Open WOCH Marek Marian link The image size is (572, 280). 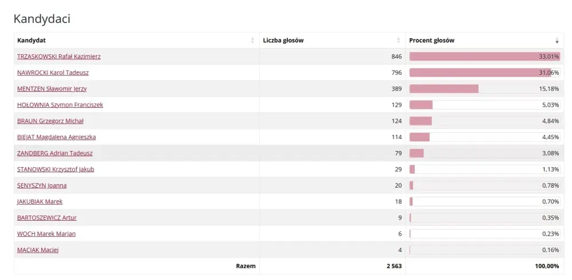click(x=46, y=234)
